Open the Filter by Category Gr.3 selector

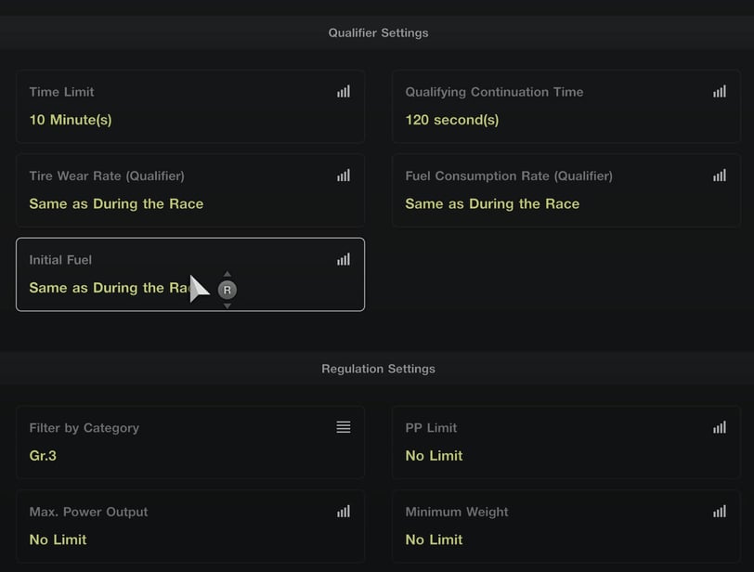point(190,442)
